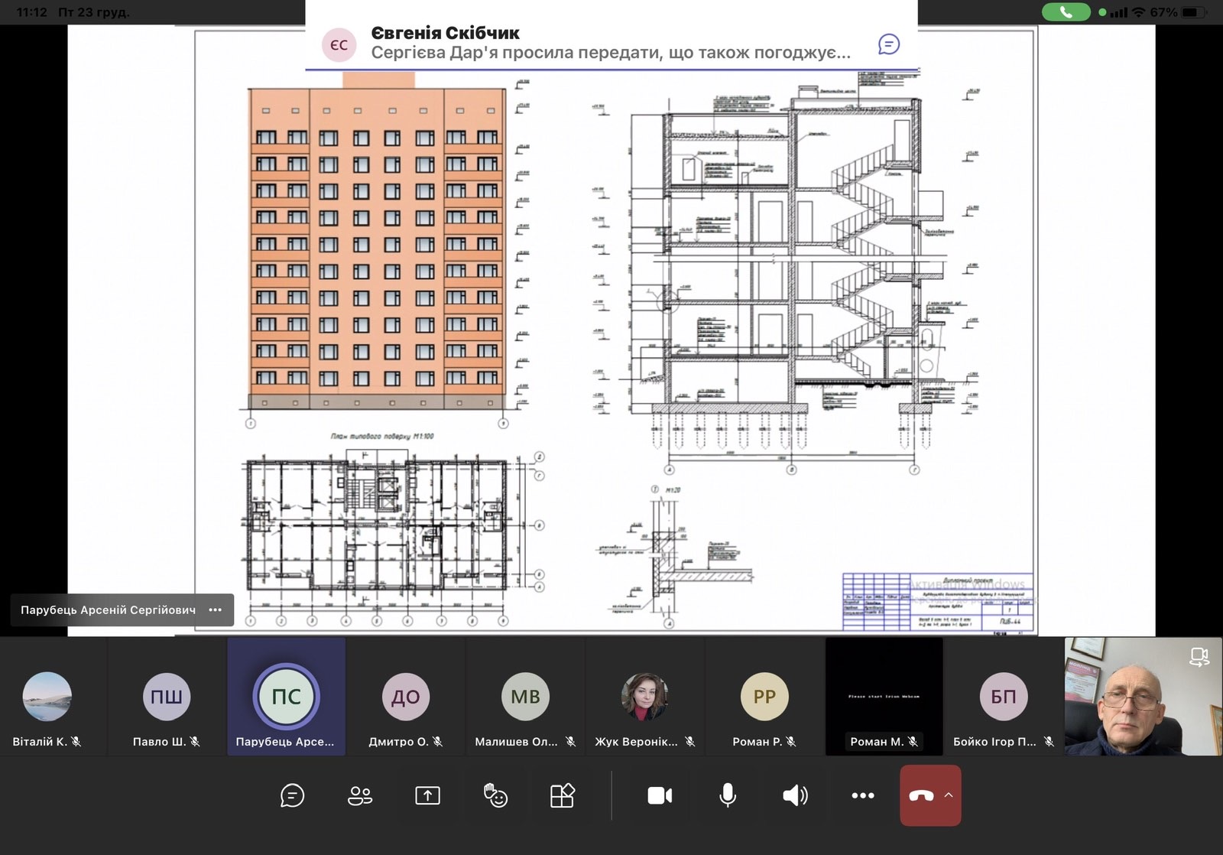
Task: Open the apps and views icon
Action: tap(563, 795)
